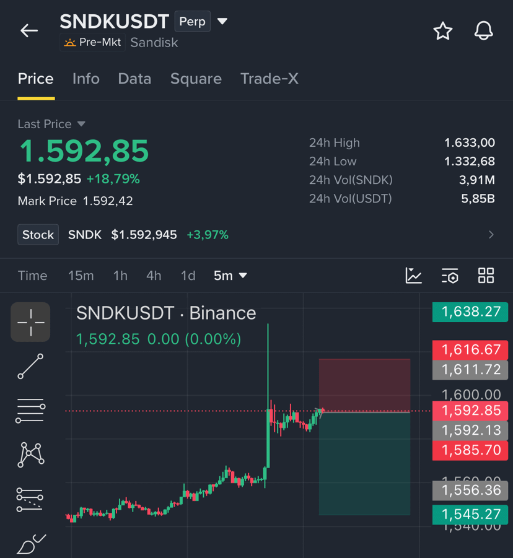This screenshot has height=558, width=513.
Task: Open the four-square grid layout icon
Action: click(x=486, y=276)
